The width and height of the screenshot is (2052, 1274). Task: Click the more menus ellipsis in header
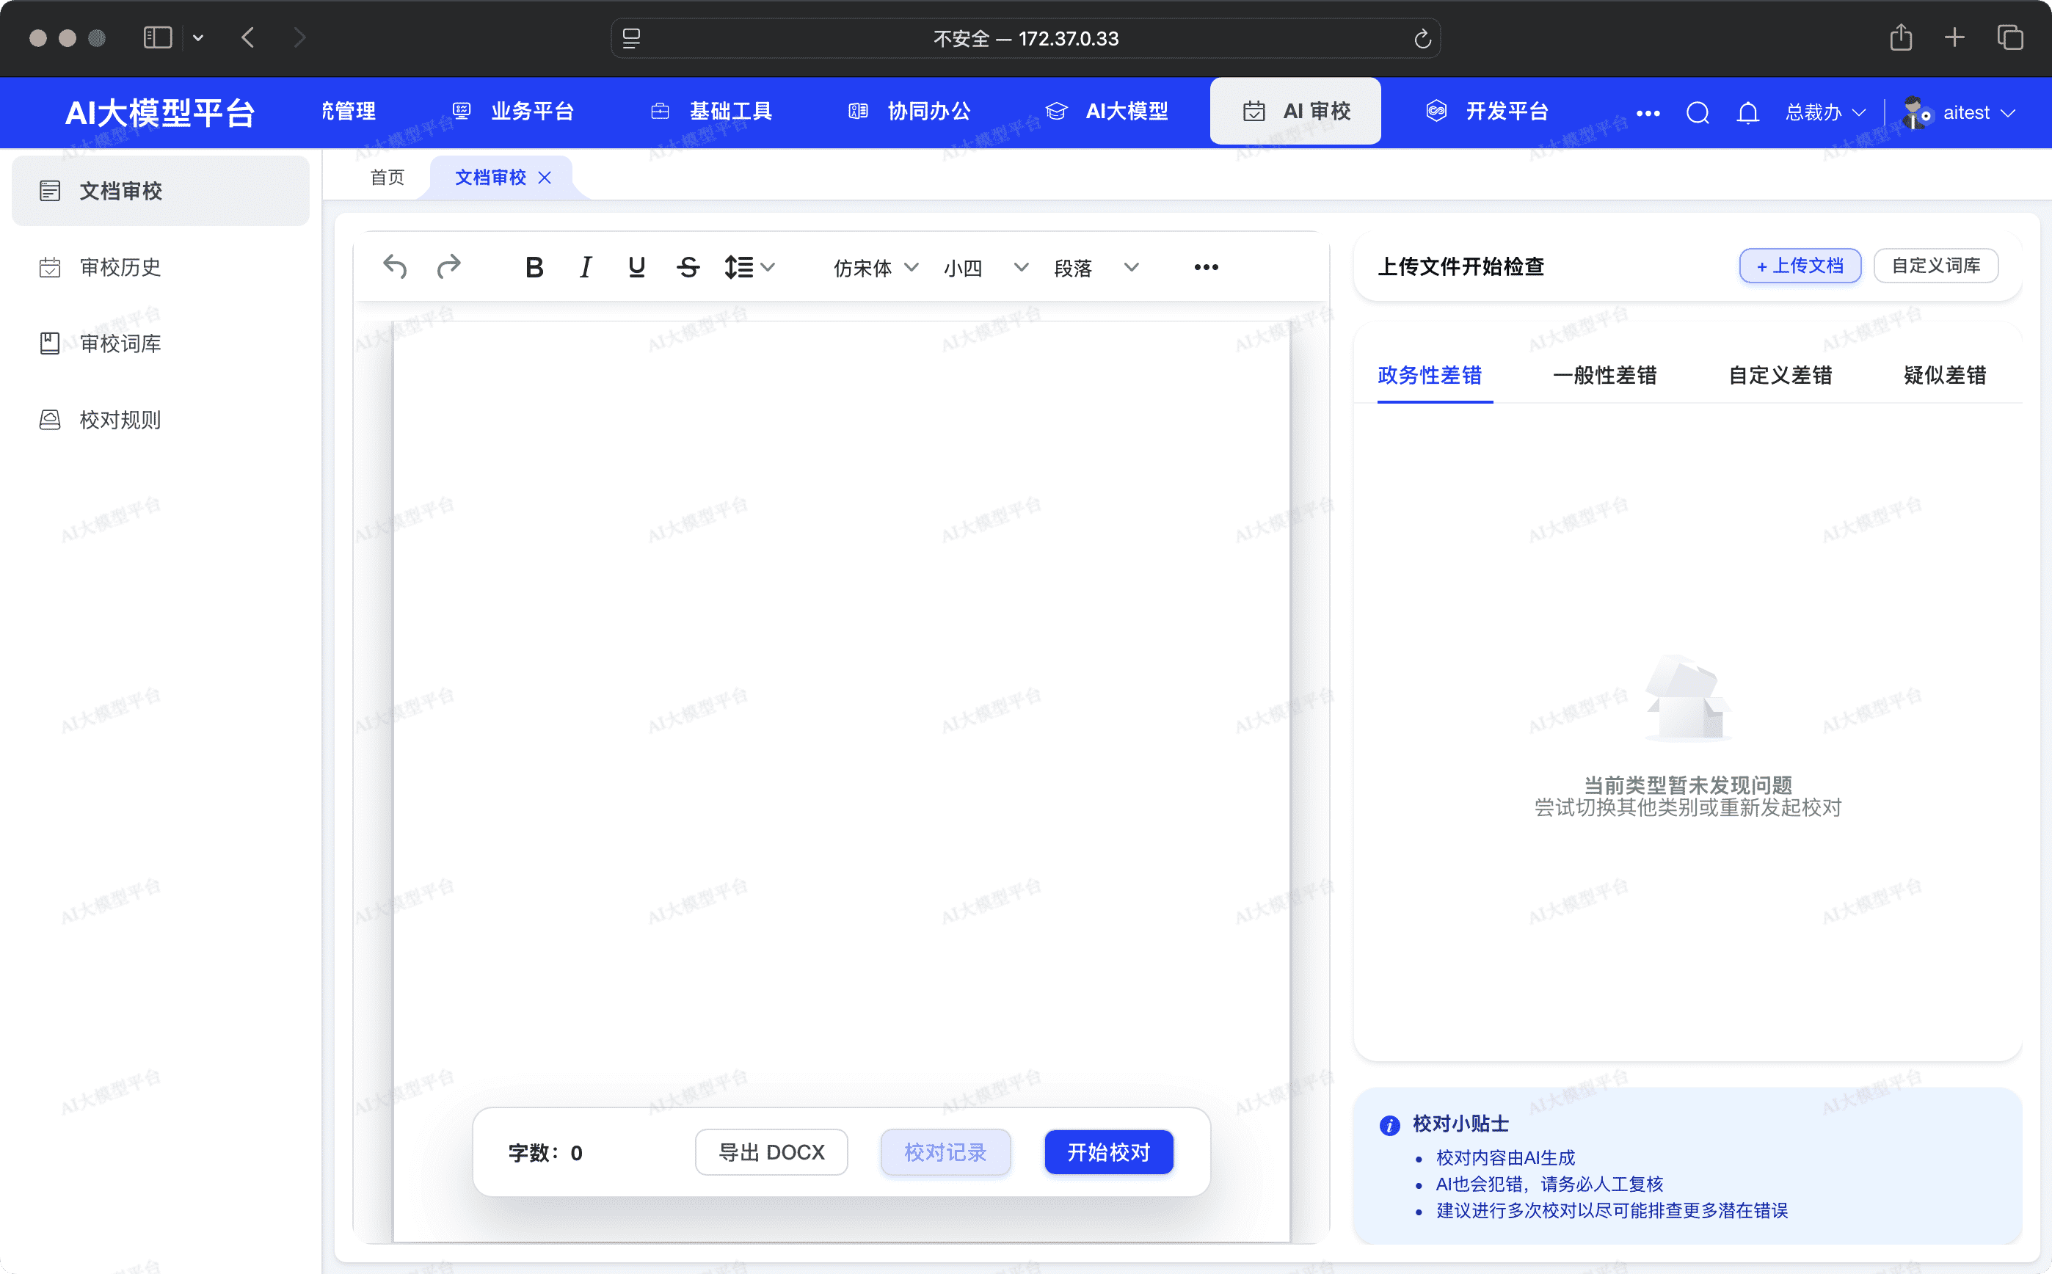[1648, 113]
